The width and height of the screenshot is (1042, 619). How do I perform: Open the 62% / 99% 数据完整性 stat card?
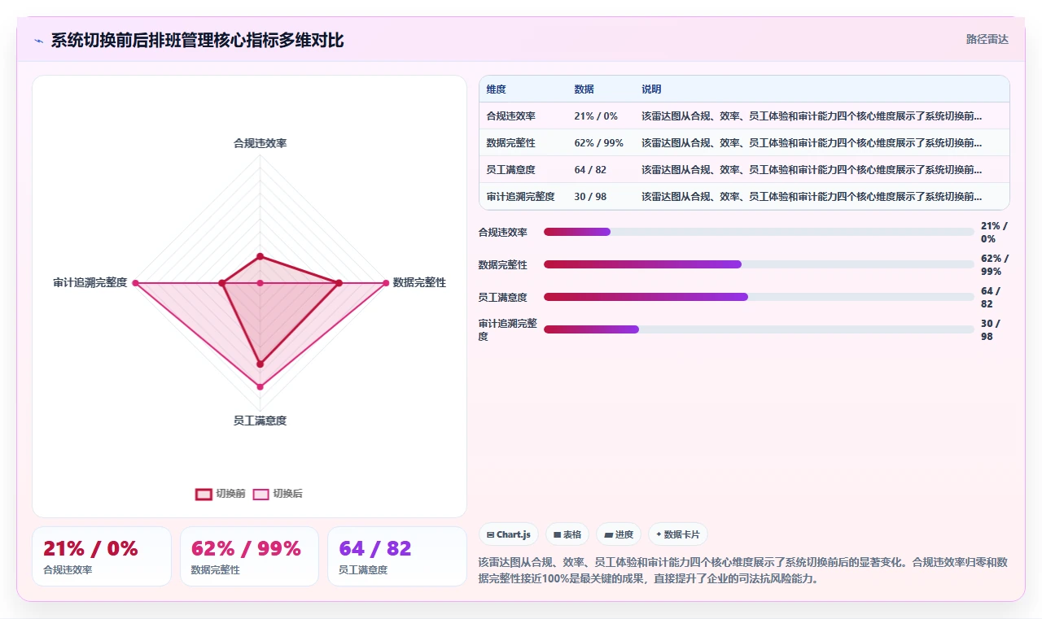click(x=249, y=556)
